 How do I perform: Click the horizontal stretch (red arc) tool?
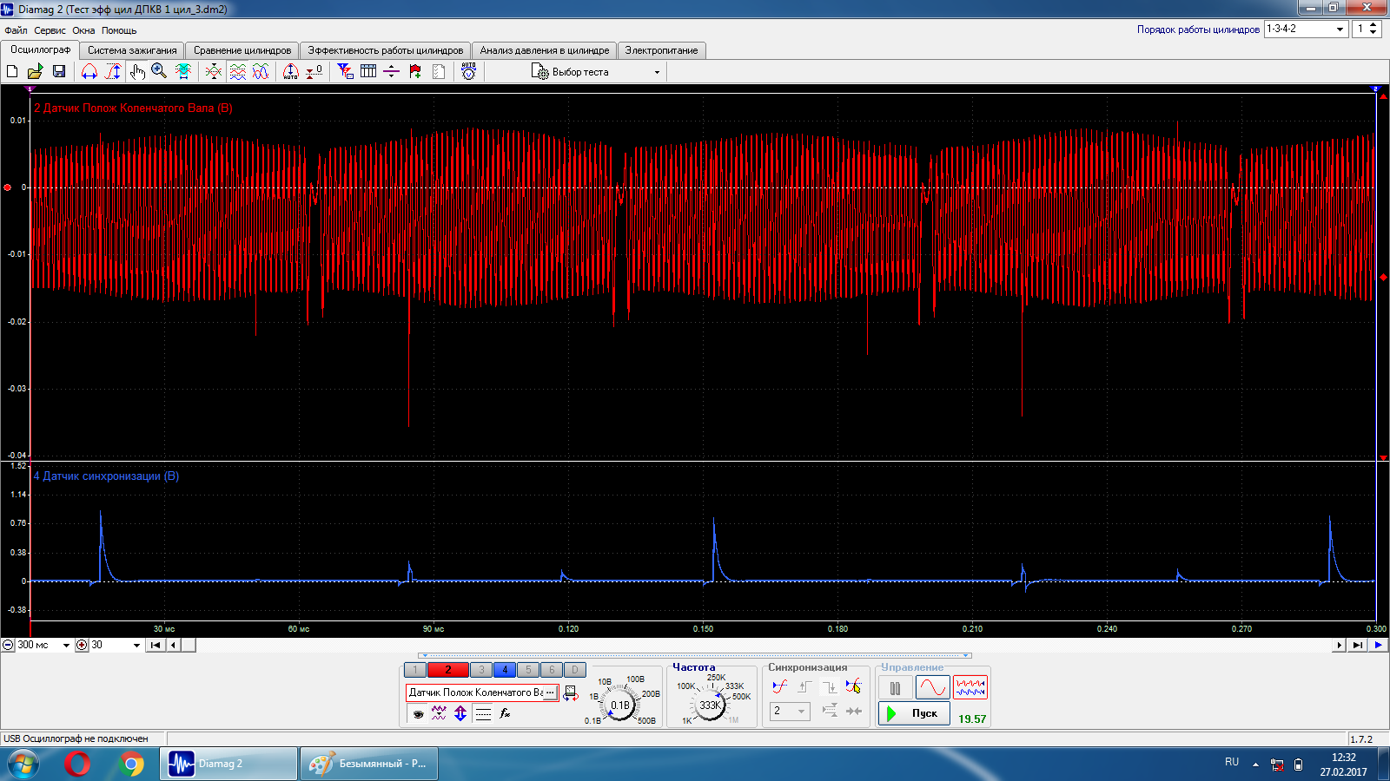89,71
